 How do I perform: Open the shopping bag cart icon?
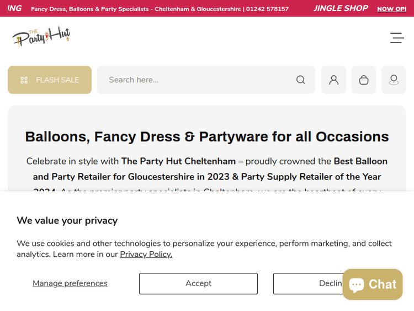point(363,80)
